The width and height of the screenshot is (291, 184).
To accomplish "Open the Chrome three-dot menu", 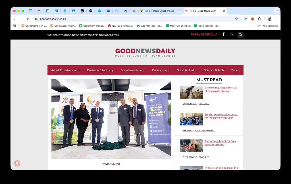I will click(276, 19).
